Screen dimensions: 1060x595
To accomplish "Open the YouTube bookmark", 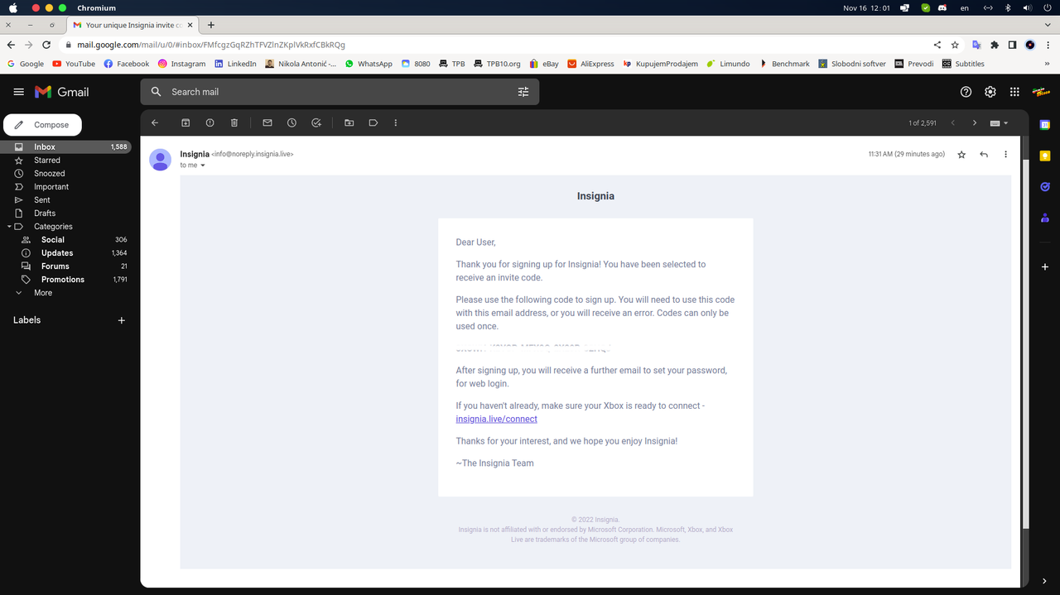I will point(74,64).
